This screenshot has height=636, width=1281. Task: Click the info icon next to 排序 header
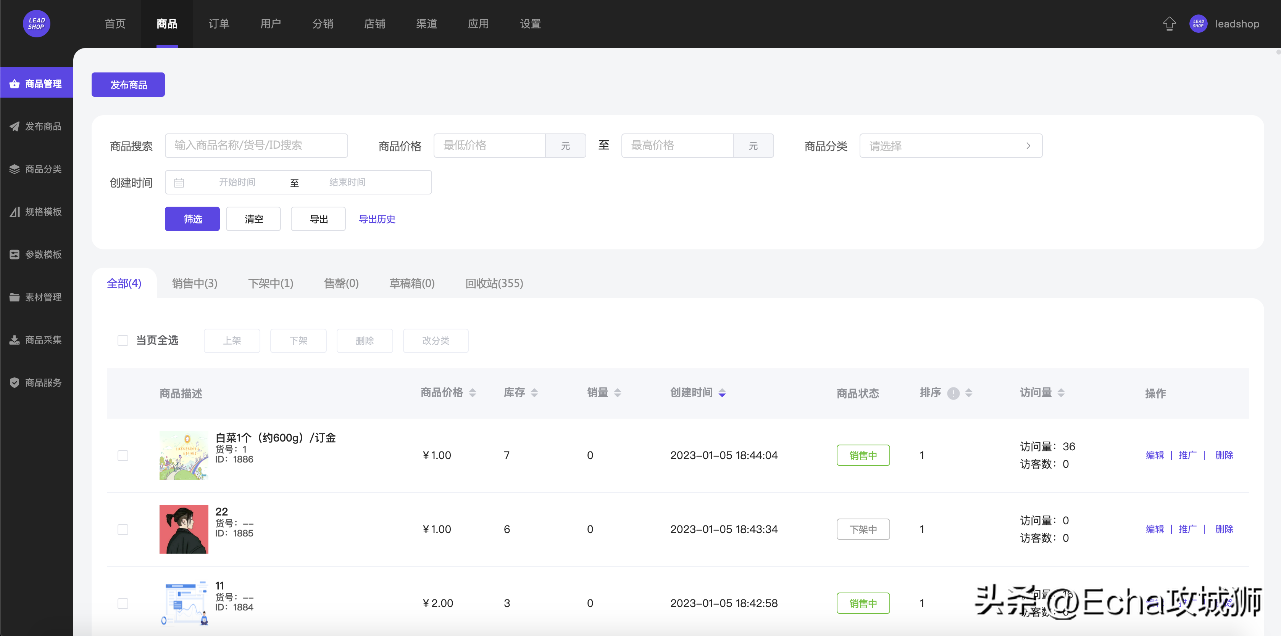[x=953, y=393]
